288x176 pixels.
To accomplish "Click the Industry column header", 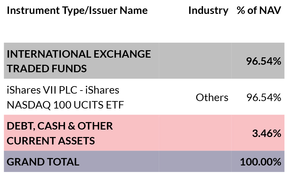I will click(208, 11).
